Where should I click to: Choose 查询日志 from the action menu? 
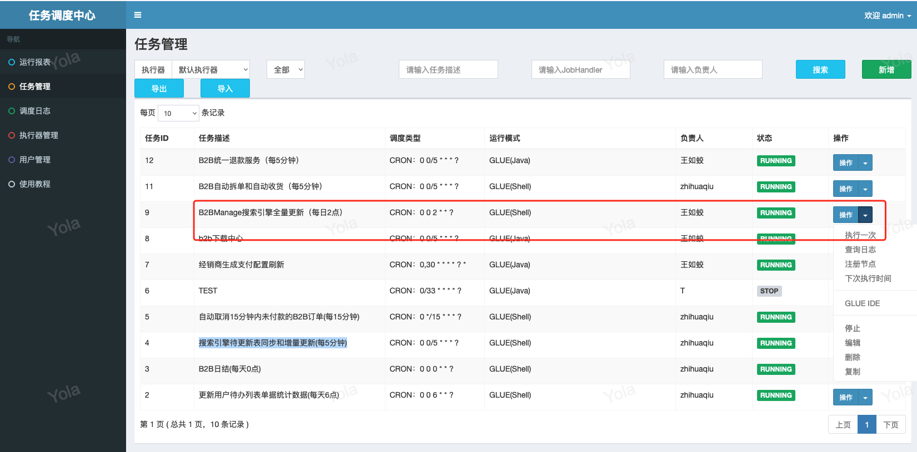[x=860, y=250]
